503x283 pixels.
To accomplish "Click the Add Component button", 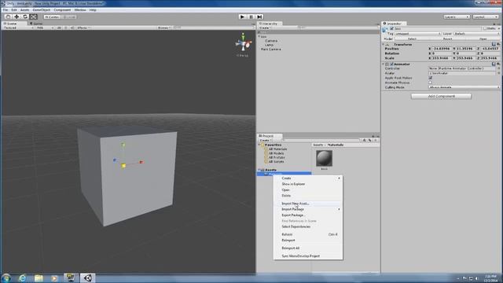I will click(x=441, y=96).
